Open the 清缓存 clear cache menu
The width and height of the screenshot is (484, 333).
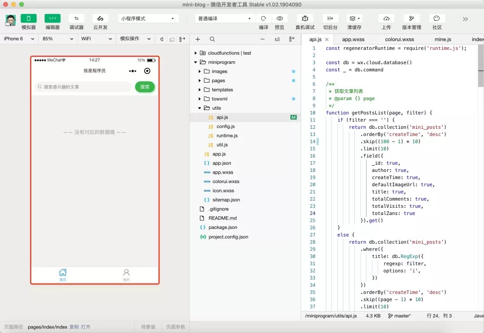(x=354, y=18)
